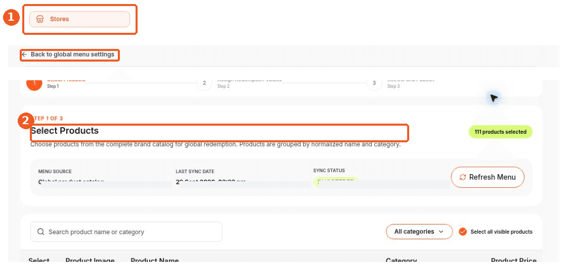Select step 1 circle in stepper
Viewport: 568px width, 272px height.
34,83
